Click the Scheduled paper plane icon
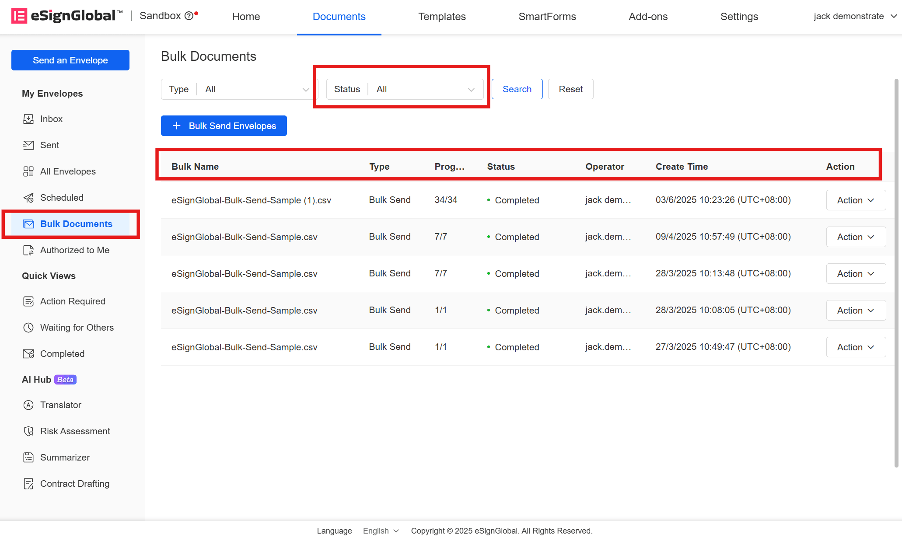The image size is (902, 541). pyautogui.click(x=28, y=198)
